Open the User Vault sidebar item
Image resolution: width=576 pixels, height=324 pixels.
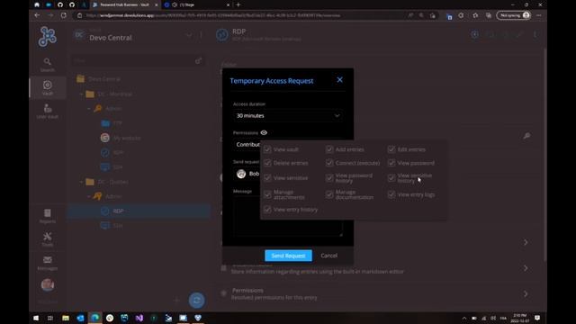pyautogui.click(x=48, y=112)
